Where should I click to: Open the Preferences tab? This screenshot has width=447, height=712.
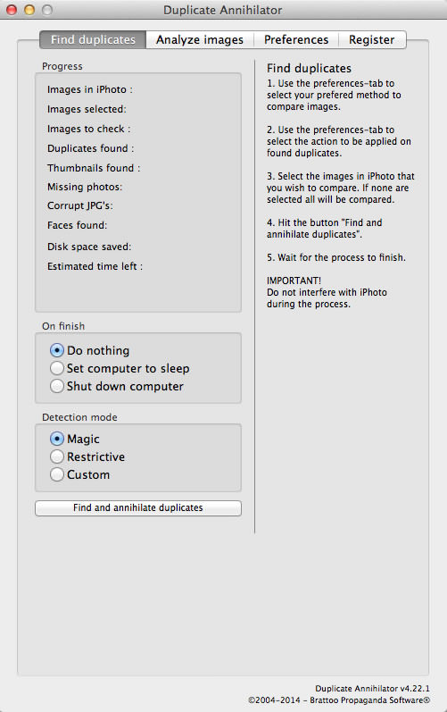[x=296, y=39]
